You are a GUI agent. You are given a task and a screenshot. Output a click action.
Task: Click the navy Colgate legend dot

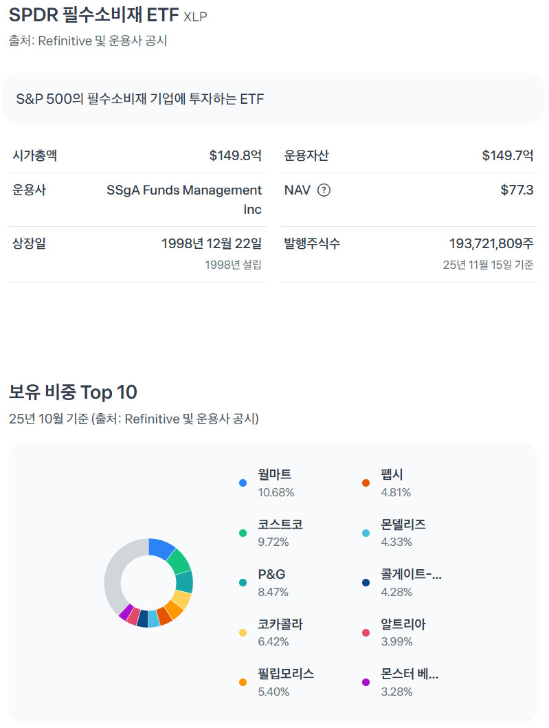(366, 583)
